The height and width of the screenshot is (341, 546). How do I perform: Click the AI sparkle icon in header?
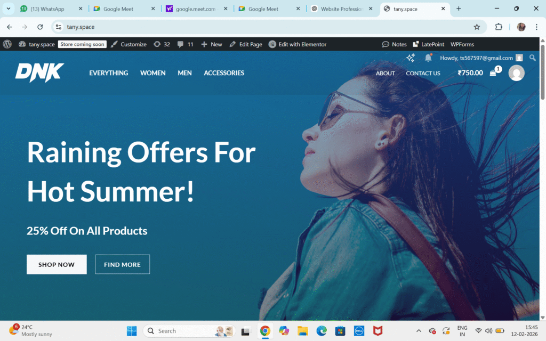coord(411,58)
